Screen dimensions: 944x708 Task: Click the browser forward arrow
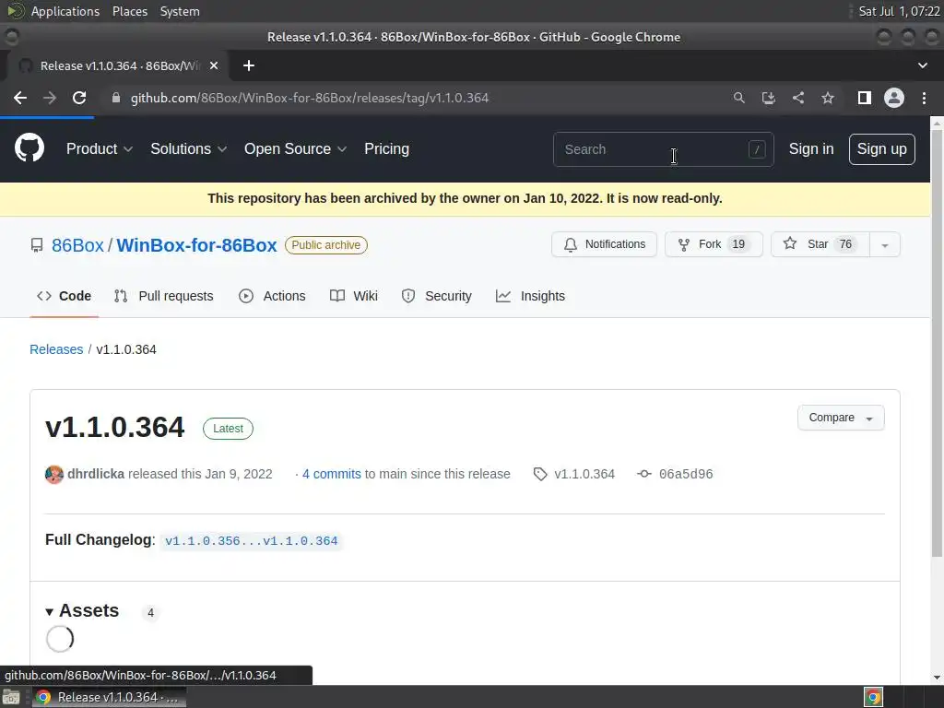point(50,98)
